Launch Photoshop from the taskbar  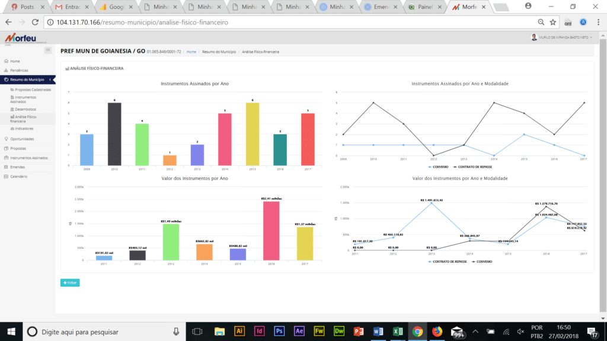279,332
